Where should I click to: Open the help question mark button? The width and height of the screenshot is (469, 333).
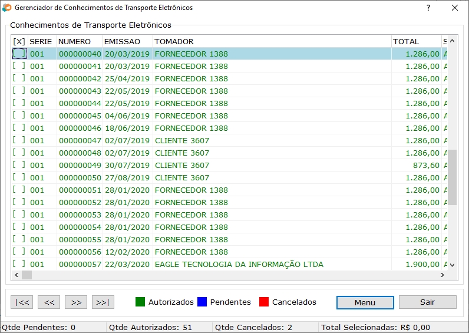[428, 8]
